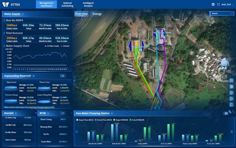Zoom out on the map
Screen dimensions: 236x148
click(x=232, y=99)
